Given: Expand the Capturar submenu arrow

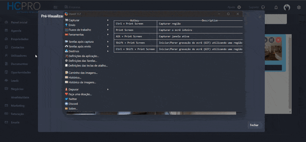Looking at the screenshot, I should 108,20.
